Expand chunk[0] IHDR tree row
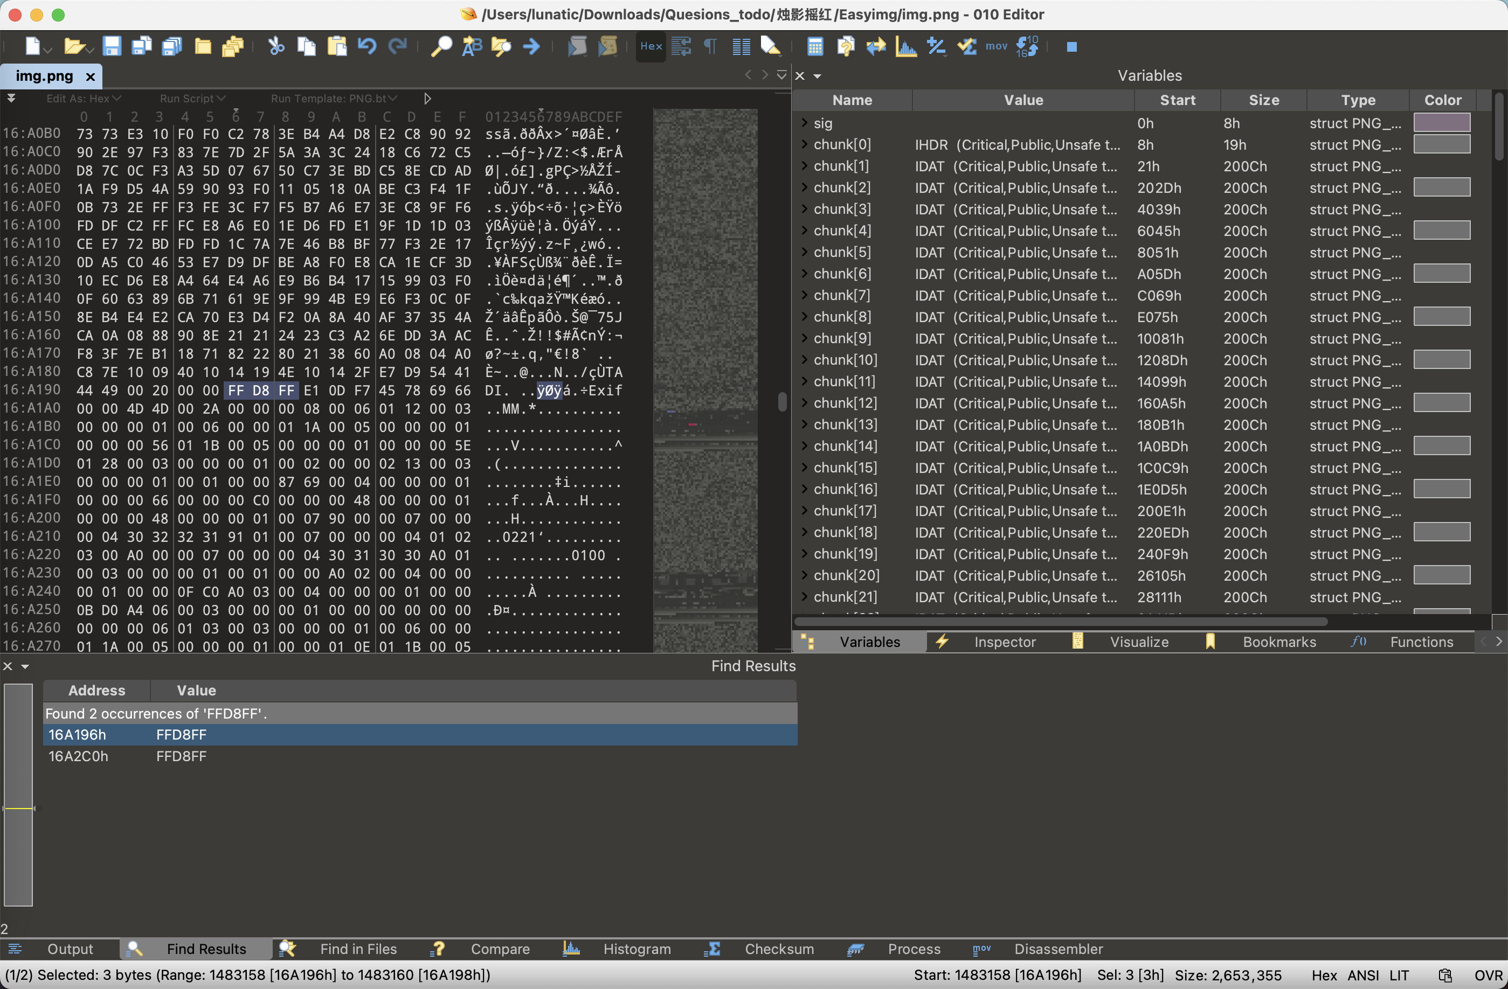This screenshot has width=1508, height=989. click(x=804, y=145)
